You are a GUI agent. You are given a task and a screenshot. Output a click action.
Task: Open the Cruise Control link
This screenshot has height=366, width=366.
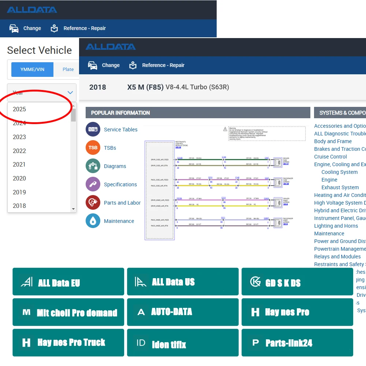point(330,157)
